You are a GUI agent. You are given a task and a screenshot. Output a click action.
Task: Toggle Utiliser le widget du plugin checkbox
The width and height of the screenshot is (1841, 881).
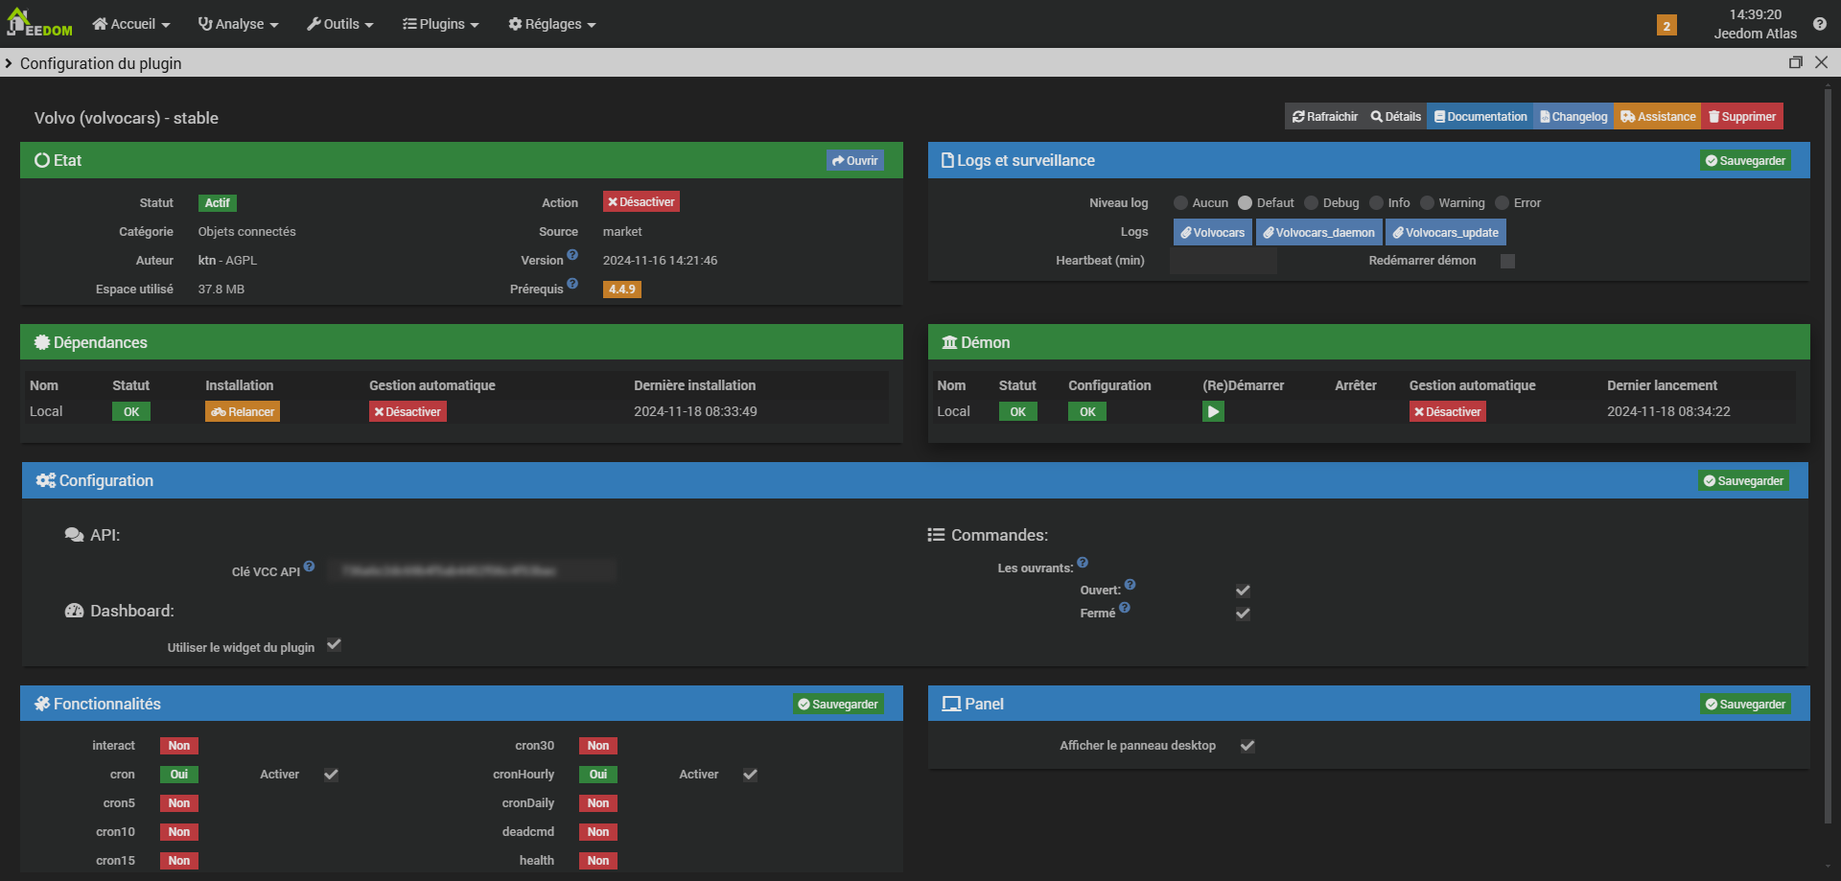(334, 645)
